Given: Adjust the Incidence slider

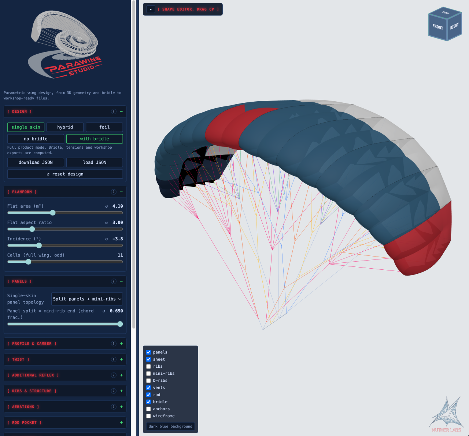Looking at the screenshot, I should tap(65, 246).
